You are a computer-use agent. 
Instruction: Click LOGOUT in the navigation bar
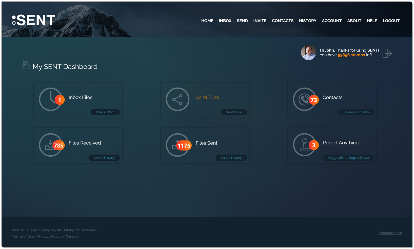pyautogui.click(x=391, y=21)
